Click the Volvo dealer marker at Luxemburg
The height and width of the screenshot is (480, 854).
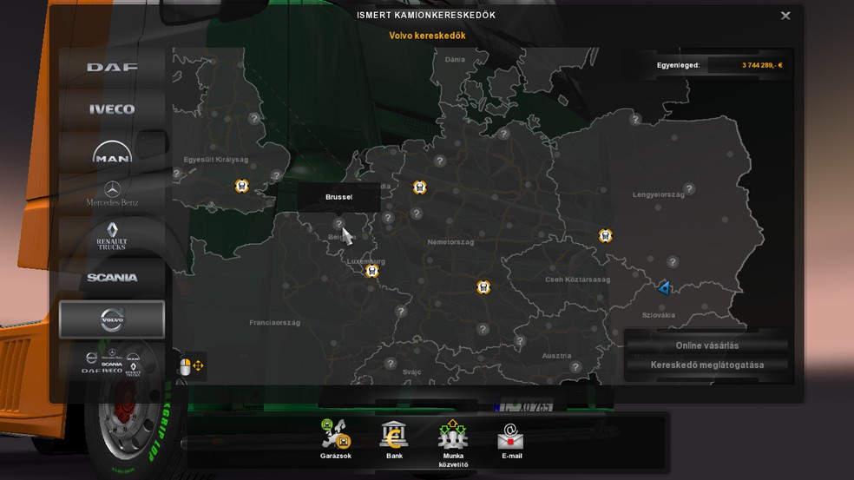pyautogui.click(x=372, y=271)
